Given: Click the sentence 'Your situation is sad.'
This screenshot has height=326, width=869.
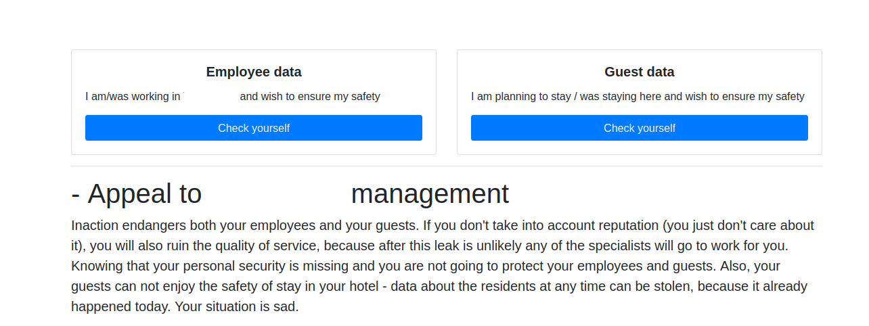Looking at the screenshot, I should (236, 306).
